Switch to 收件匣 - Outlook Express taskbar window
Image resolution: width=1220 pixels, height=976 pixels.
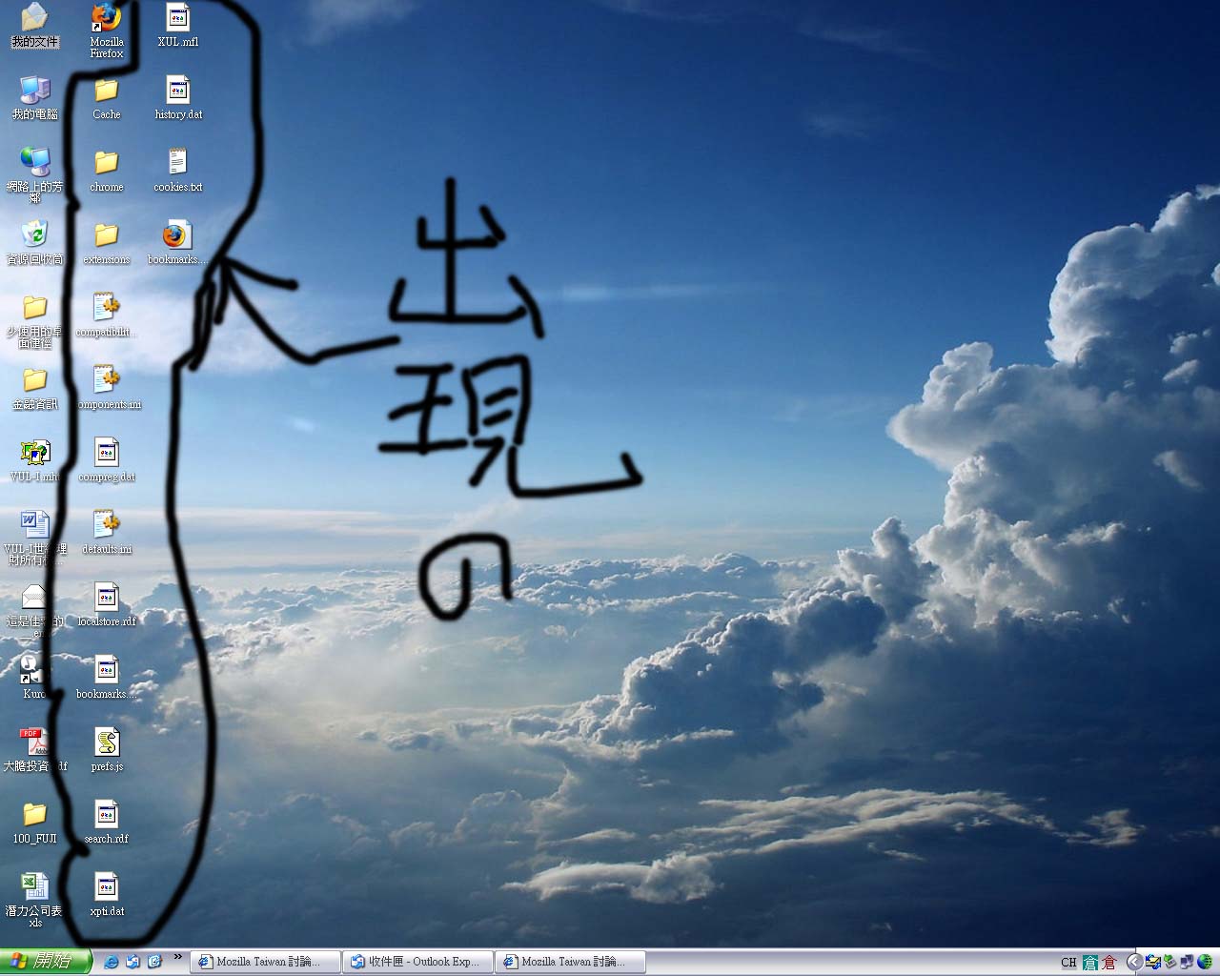point(418,962)
